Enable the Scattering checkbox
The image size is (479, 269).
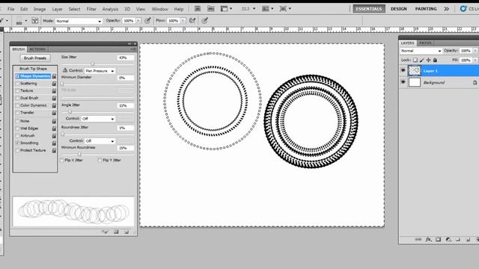(x=17, y=83)
